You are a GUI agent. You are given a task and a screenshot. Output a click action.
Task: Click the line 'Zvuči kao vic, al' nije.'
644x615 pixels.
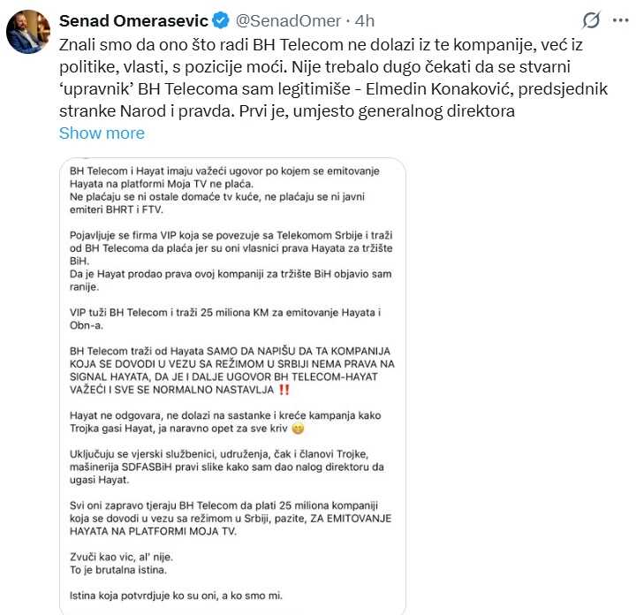(x=121, y=557)
